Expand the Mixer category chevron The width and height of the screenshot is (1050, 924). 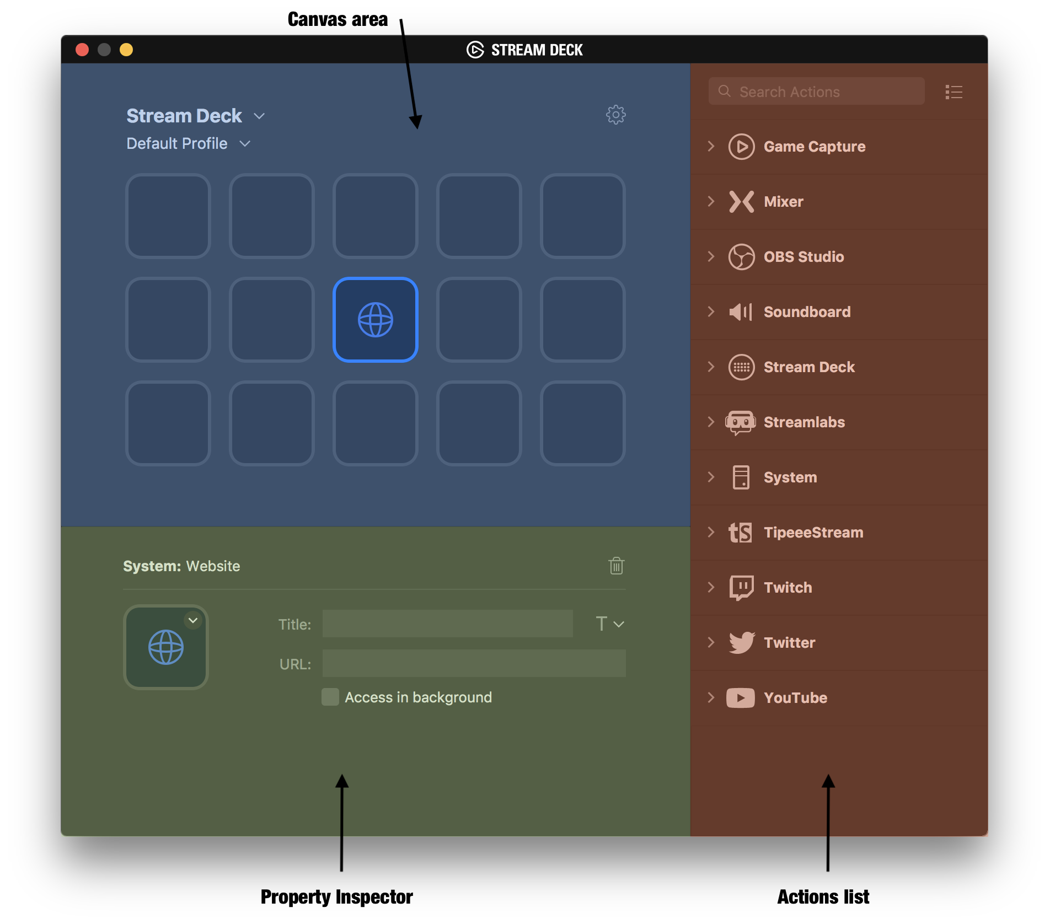711,202
